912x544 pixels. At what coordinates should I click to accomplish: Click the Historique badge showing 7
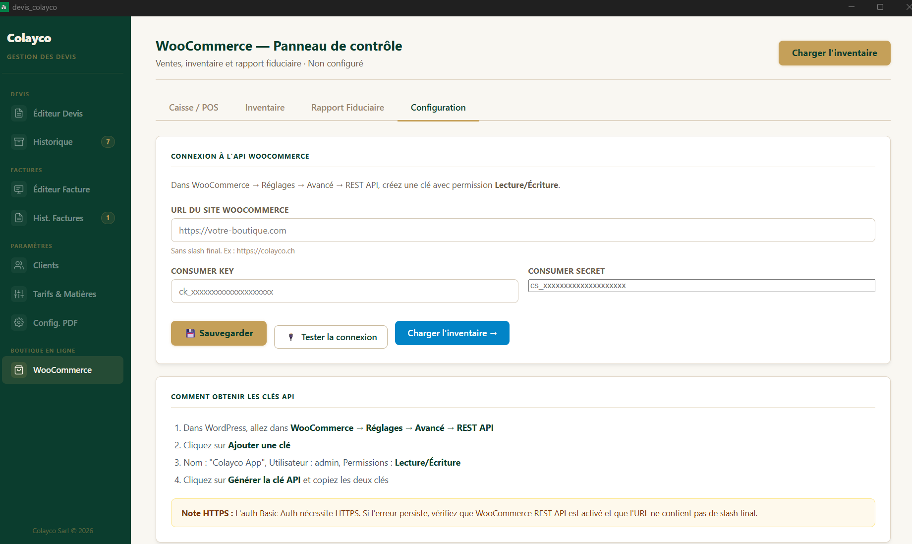coord(108,142)
